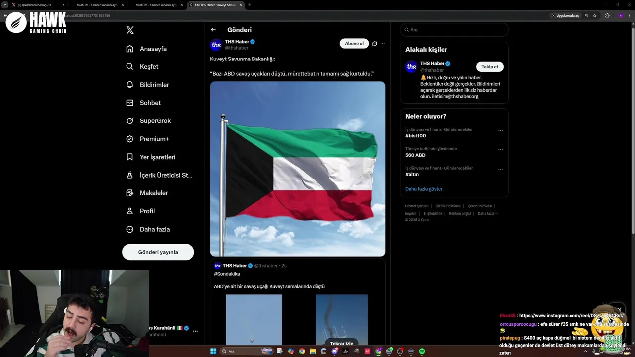Open more options for the 560 ABD trend
Image resolution: width=635 pixels, height=357 pixels.
500,149
